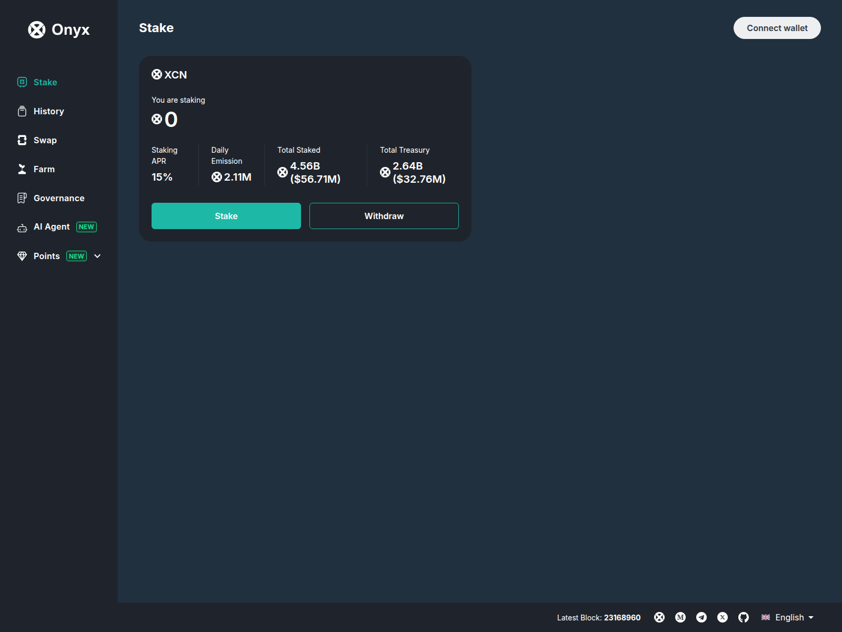The image size is (842, 632).
Task: Click the Total Staked value 4.56B
Action: coord(305,166)
